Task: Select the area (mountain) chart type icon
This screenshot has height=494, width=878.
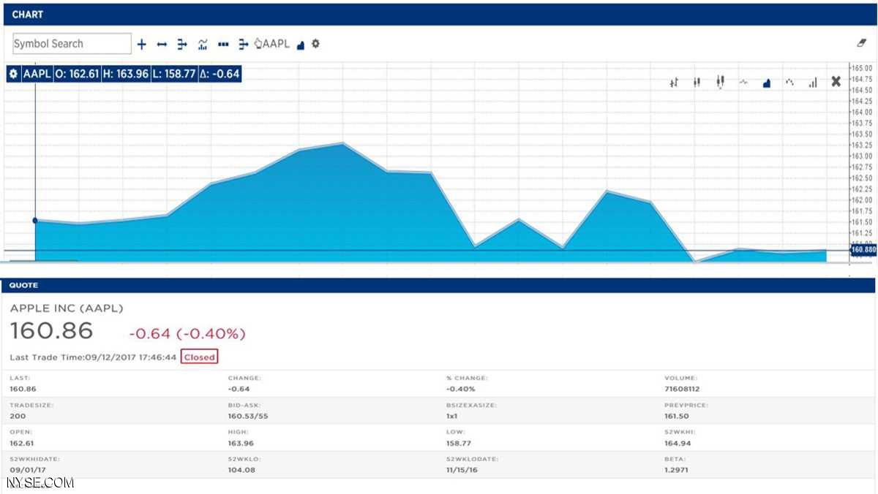Action: click(766, 83)
